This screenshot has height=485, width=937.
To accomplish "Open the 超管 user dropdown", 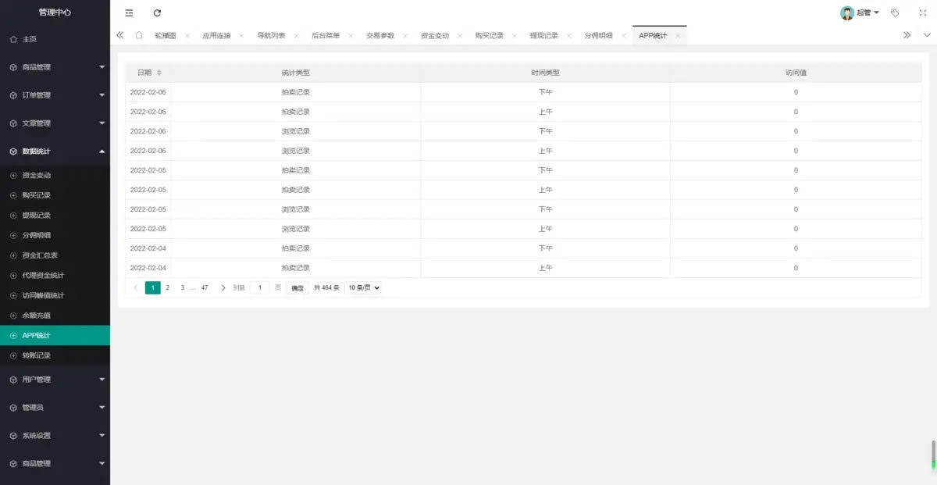I will point(868,12).
